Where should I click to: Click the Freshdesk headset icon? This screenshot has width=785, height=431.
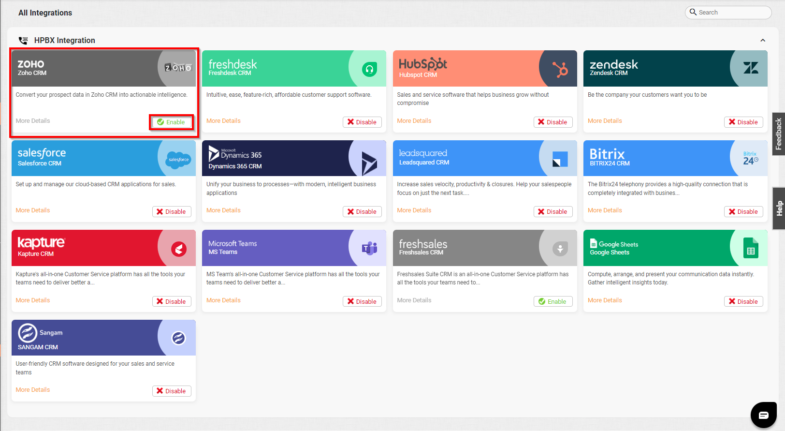pos(369,69)
